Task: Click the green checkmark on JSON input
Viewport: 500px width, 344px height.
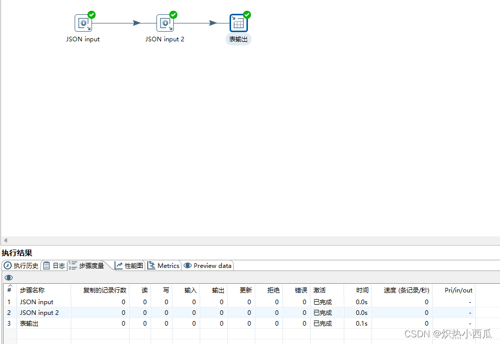Action: tap(92, 15)
